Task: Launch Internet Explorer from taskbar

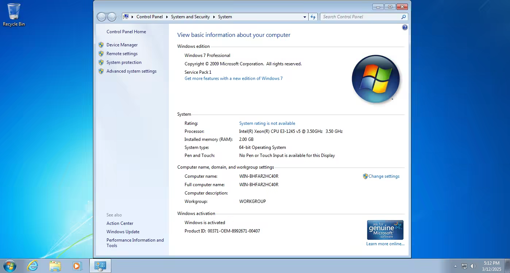Action: [33, 266]
